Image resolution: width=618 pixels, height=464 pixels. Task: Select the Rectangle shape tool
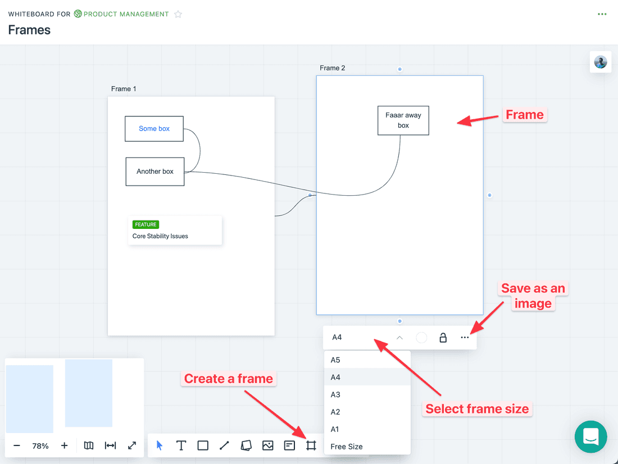[203, 445]
